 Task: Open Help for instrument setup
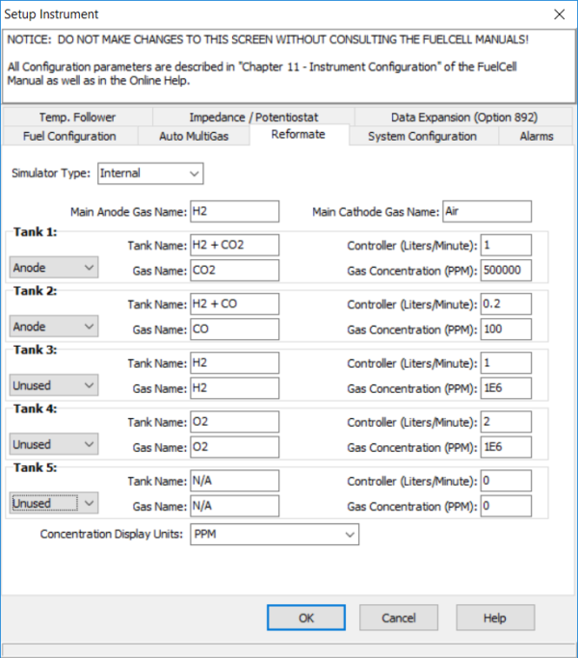[495, 618]
